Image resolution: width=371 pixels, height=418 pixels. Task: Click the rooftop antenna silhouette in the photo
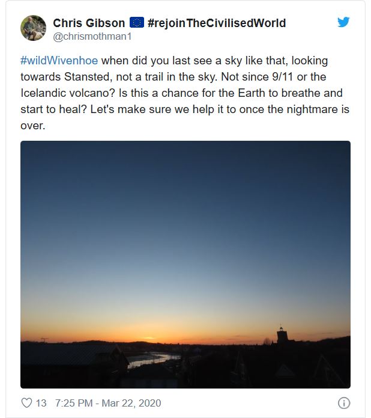click(44, 340)
